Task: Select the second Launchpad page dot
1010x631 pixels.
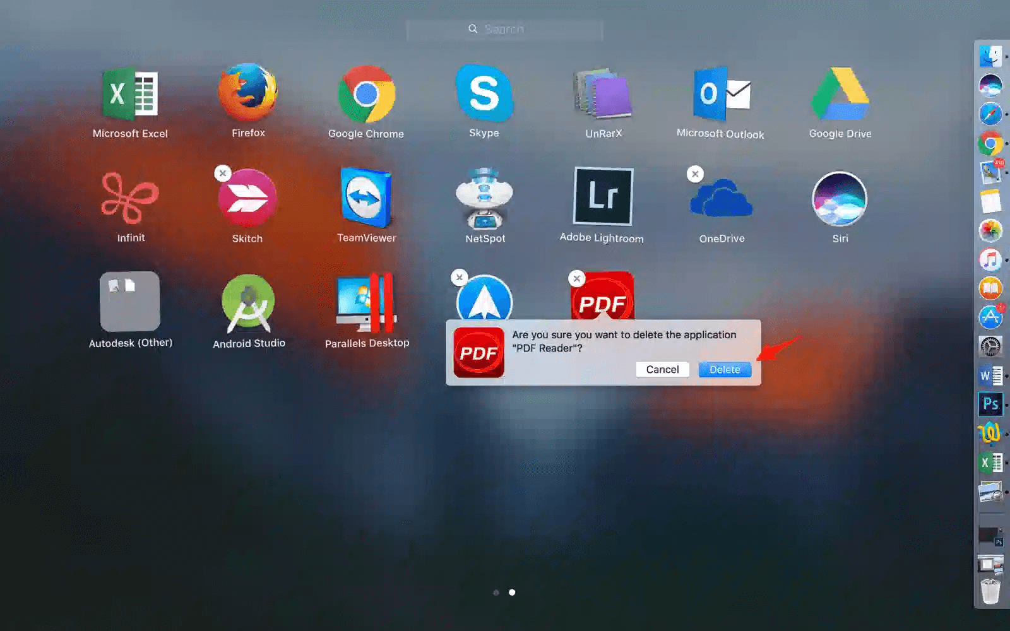Action: (512, 593)
